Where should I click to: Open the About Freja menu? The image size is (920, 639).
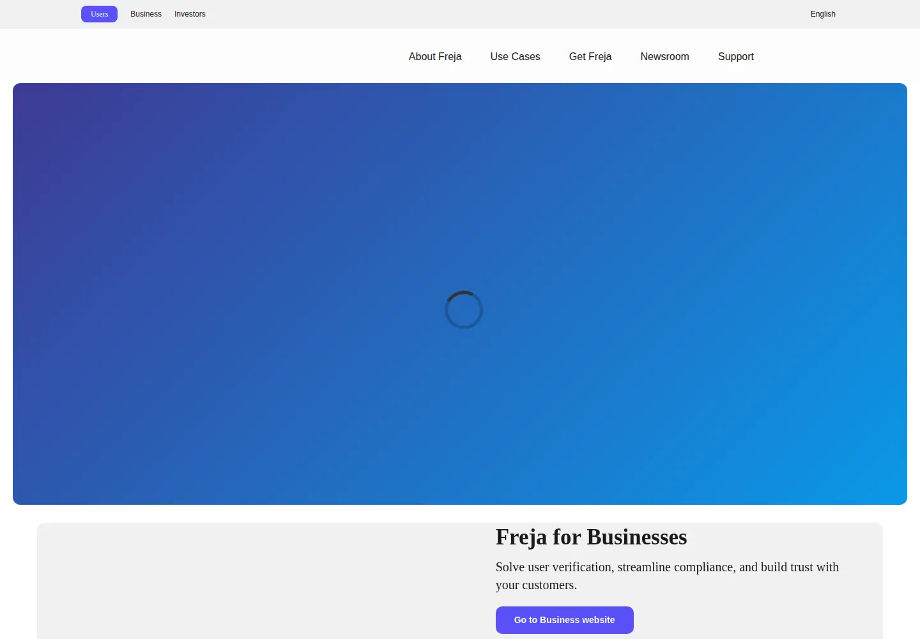435,56
